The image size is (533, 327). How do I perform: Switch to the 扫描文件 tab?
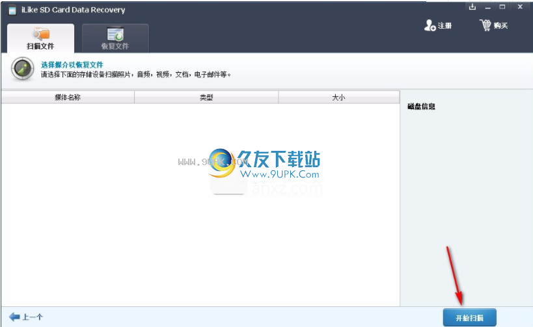coord(40,38)
